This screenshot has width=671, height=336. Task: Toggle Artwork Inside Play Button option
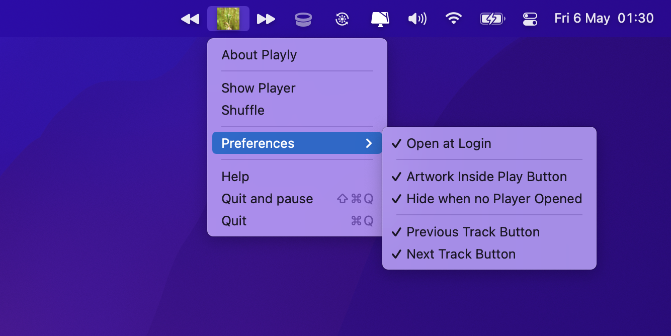(489, 177)
